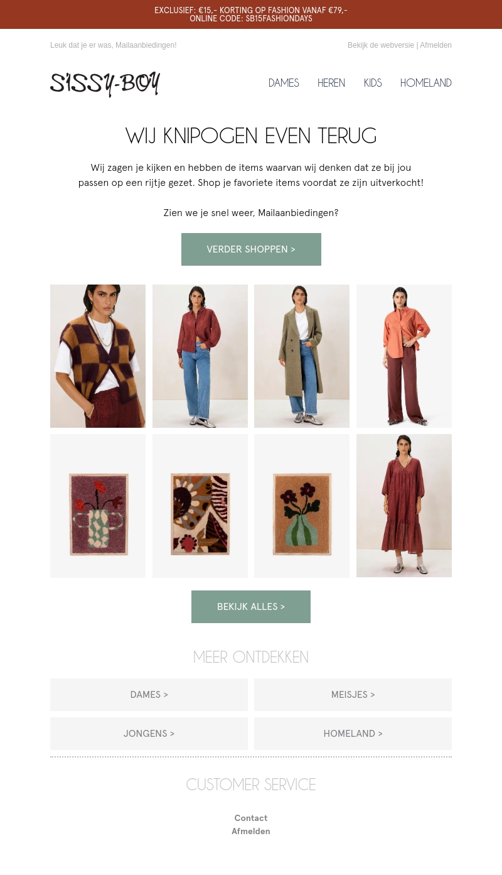Image resolution: width=502 pixels, height=875 pixels.
Task: View the checkered knit vest product
Action: (x=98, y=356)
